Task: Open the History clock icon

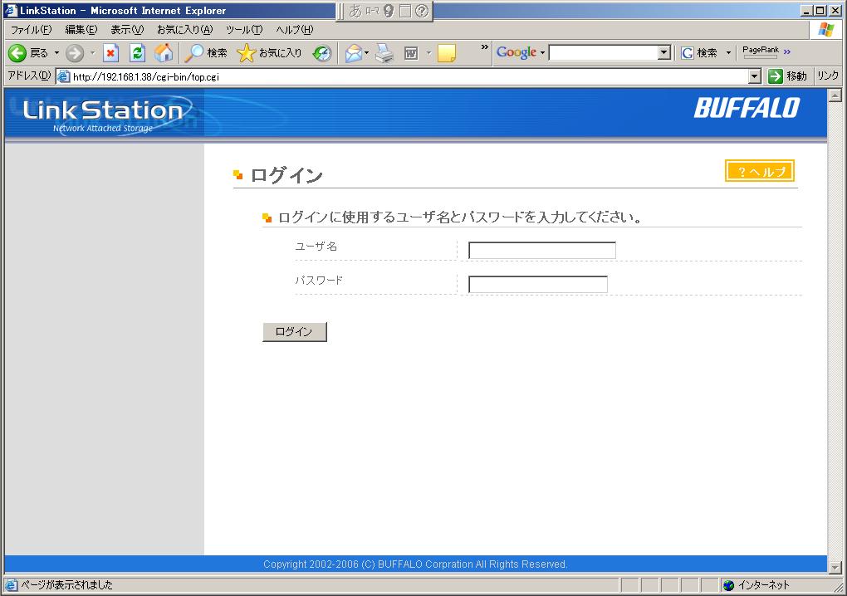Action: [x=322, y=53]
